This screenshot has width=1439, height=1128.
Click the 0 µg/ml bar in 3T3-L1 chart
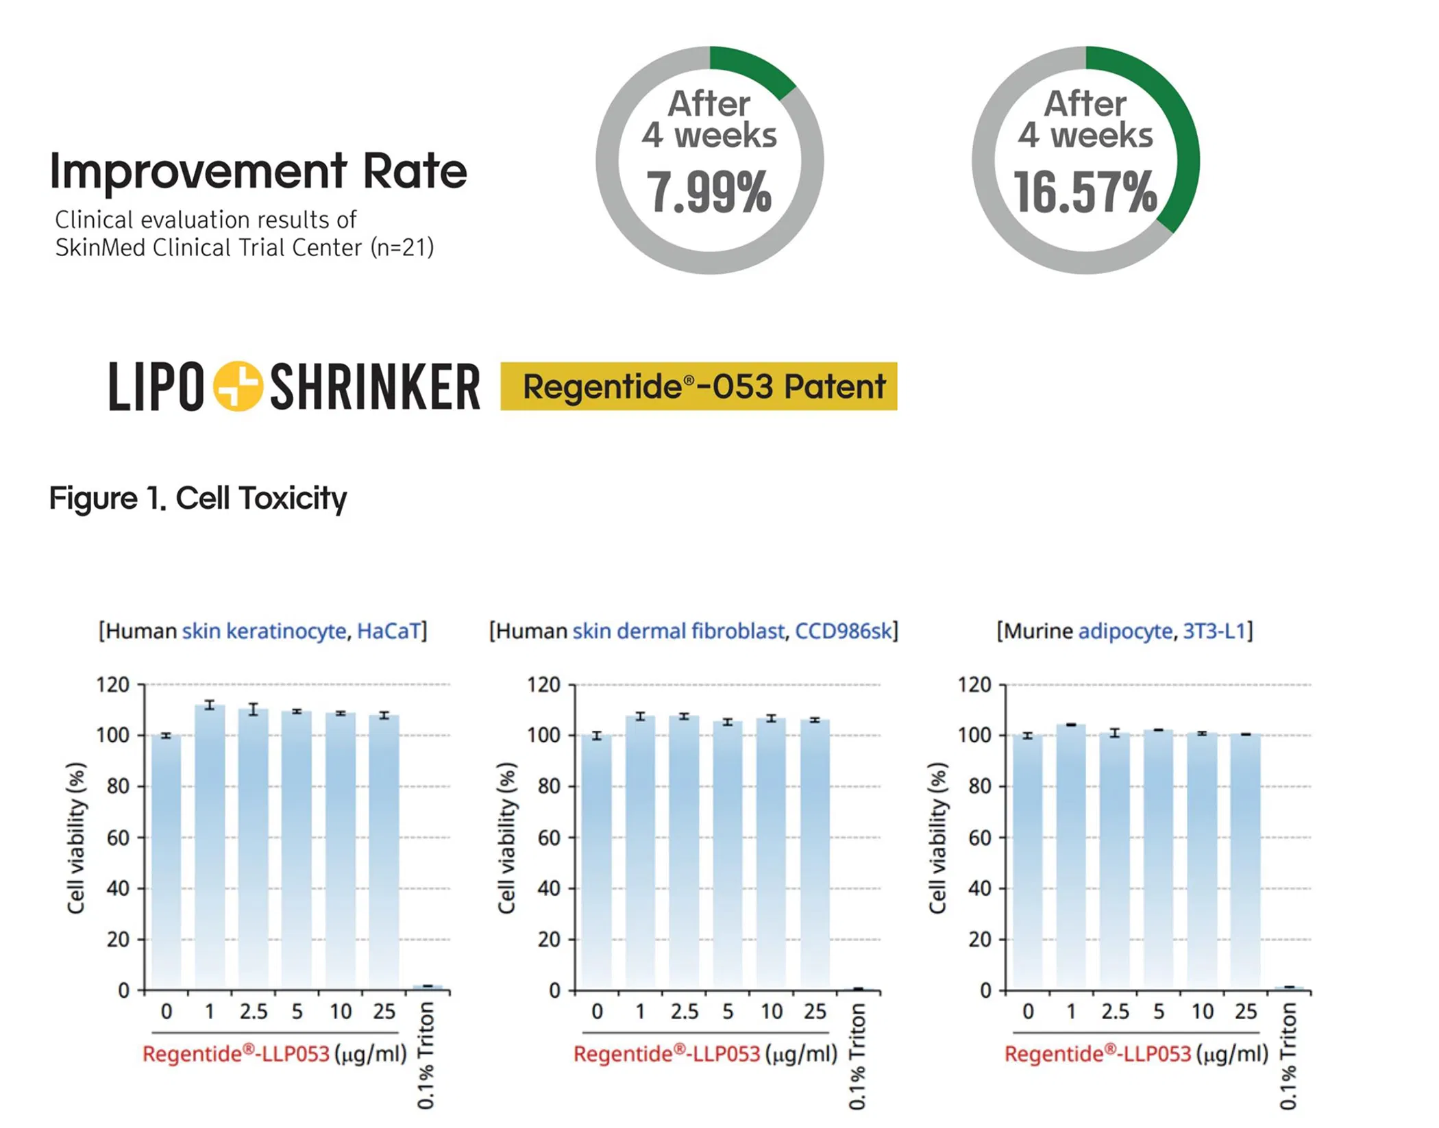1027,862
